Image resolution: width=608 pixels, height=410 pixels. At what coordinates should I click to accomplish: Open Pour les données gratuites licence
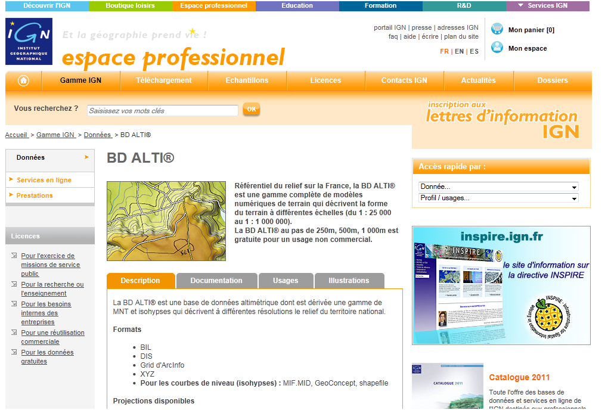tap(47, 357)
